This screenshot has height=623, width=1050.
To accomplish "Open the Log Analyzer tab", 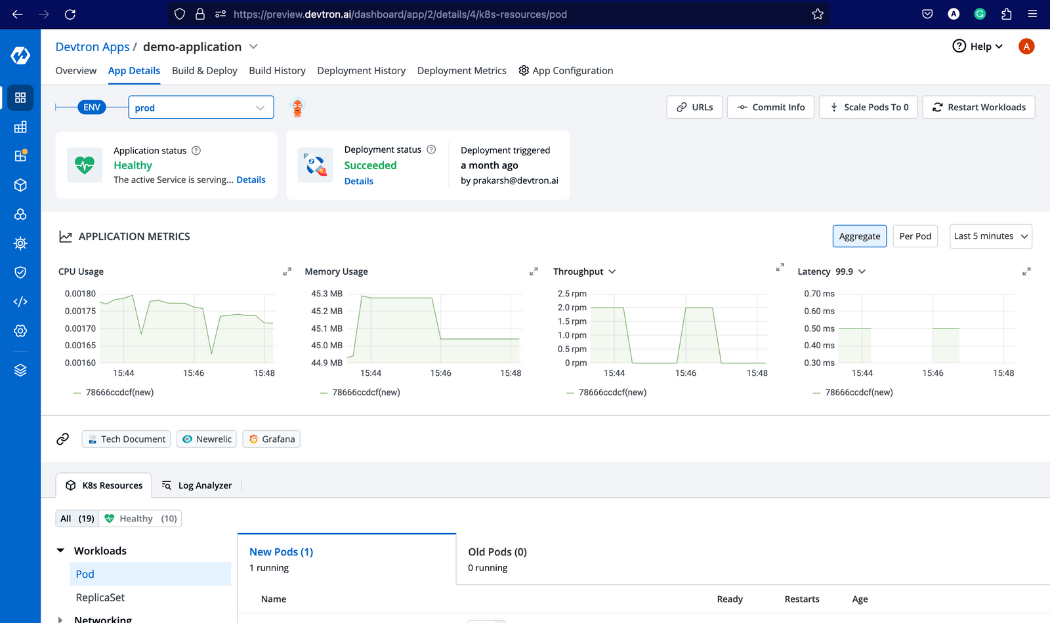I will pyautogui.click(x=198, y=485).
